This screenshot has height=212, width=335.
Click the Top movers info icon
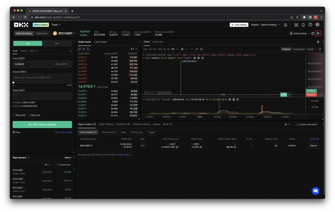29,158
